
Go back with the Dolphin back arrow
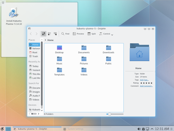(x=31, y=34)
